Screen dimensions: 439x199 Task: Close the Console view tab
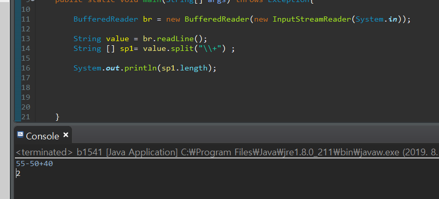[66, 135]
